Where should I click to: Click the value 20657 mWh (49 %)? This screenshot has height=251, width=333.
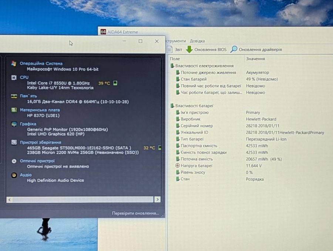tap(264, 159)
